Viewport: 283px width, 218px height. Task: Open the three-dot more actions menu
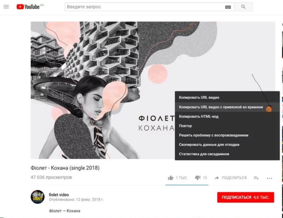point(270,178)
